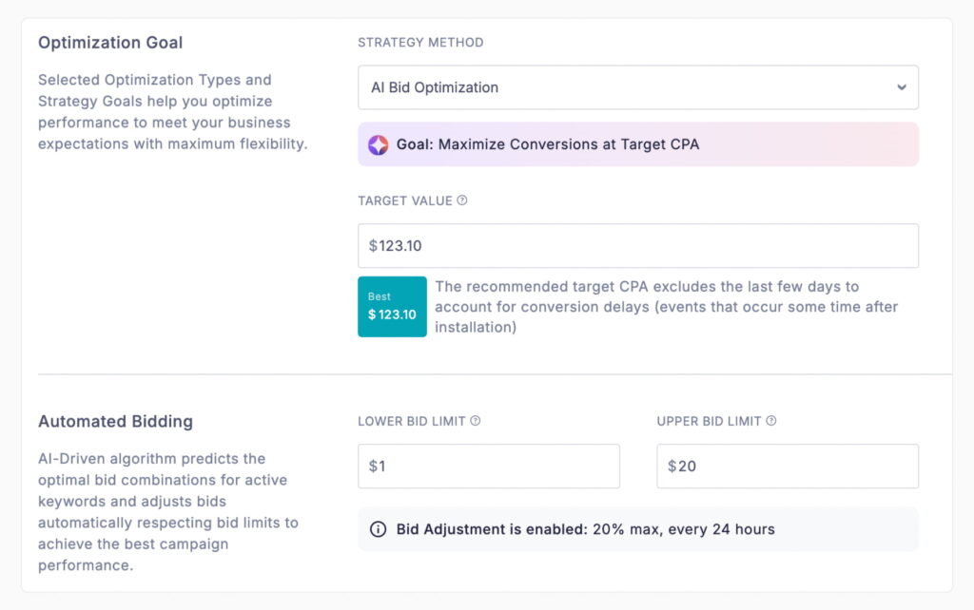
Task: Click the TARGET VALUE field label
Action: [405, 200]
